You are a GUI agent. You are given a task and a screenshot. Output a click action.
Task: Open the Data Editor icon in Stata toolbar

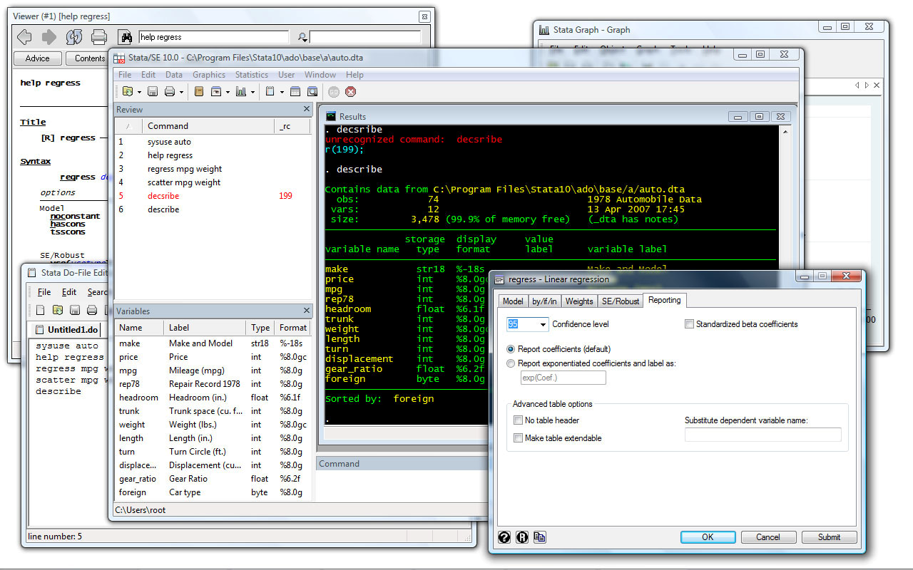[x=295, y=91]
